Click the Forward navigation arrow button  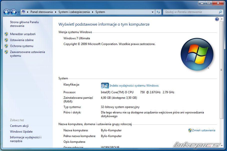[13, 12]
